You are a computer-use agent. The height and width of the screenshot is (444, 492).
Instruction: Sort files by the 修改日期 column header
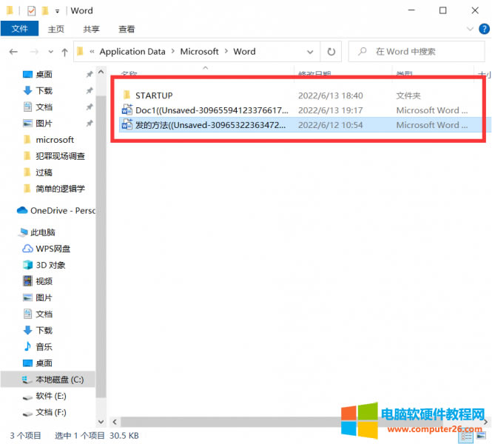[314, 74]
